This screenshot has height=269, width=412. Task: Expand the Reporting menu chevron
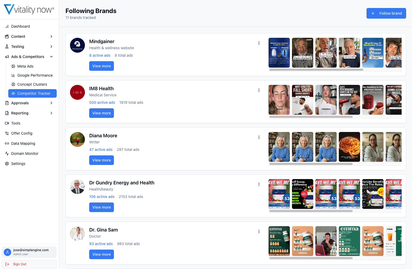coord(51,113)
